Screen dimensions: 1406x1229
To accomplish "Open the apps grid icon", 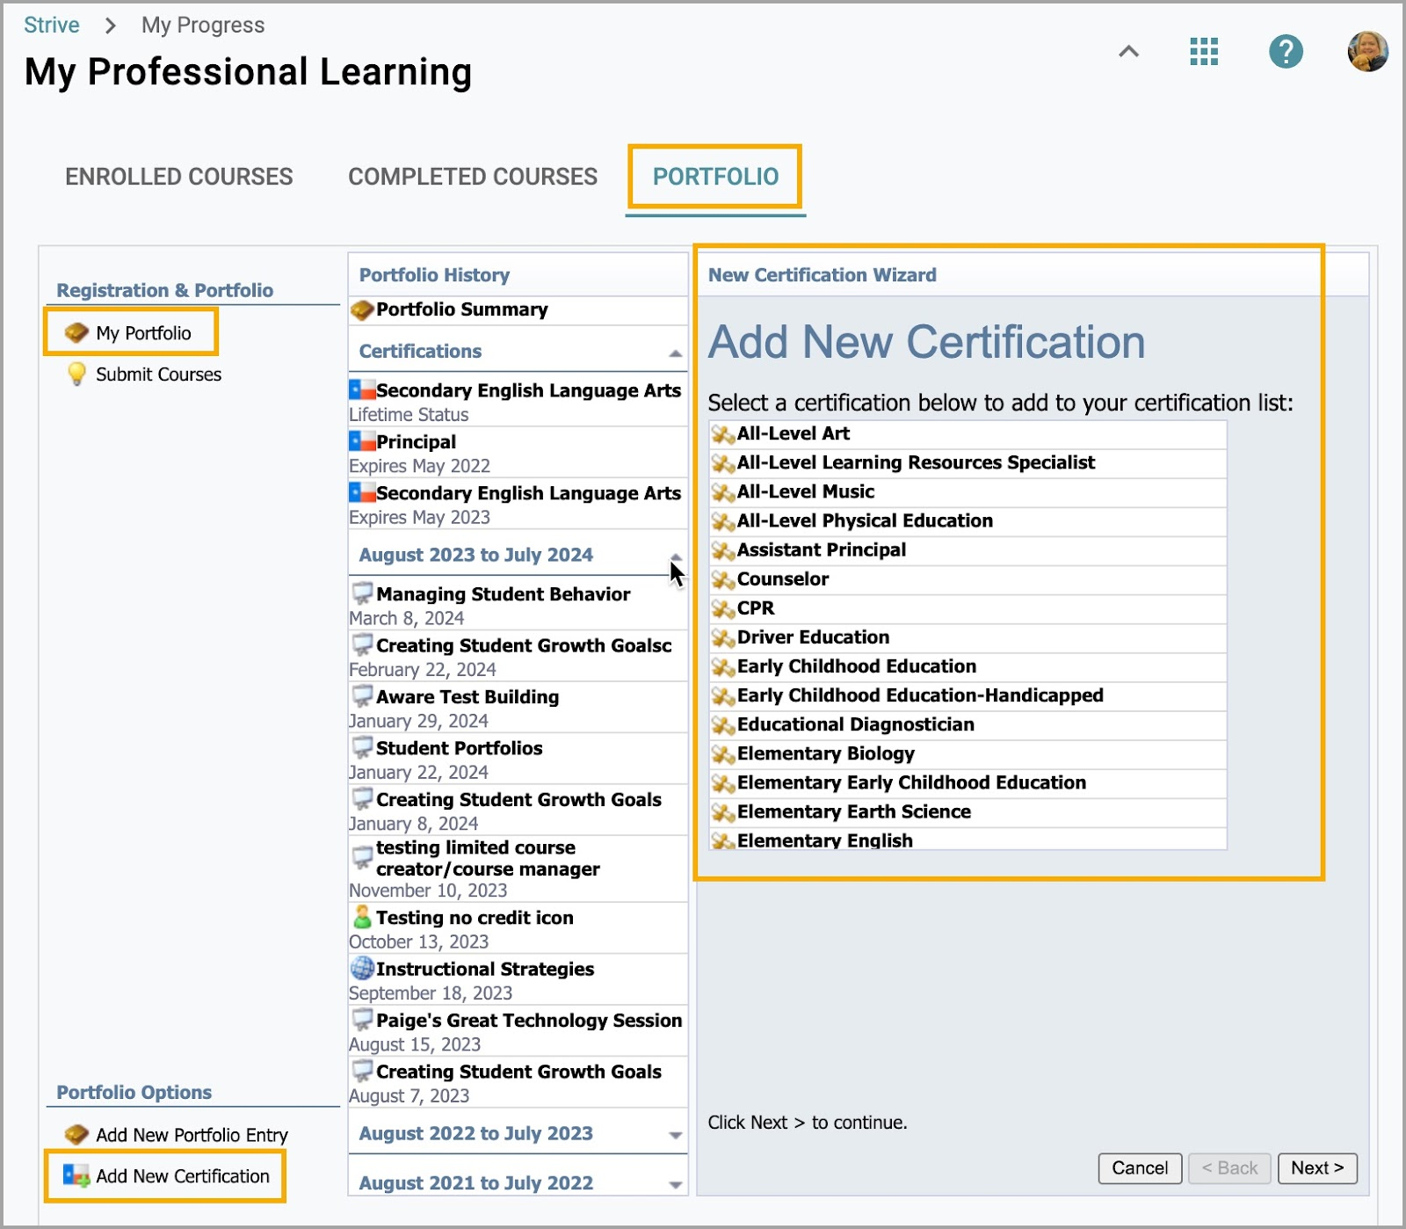I will (x=1203, y=51).
